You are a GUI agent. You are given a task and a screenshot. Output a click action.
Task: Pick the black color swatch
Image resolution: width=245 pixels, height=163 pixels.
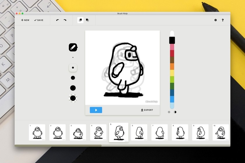pos(172,40)
